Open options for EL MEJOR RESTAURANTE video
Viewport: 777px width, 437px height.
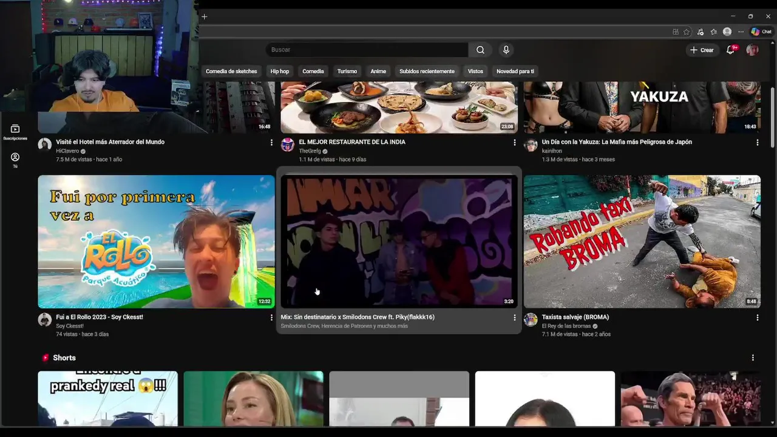[514, 142]
